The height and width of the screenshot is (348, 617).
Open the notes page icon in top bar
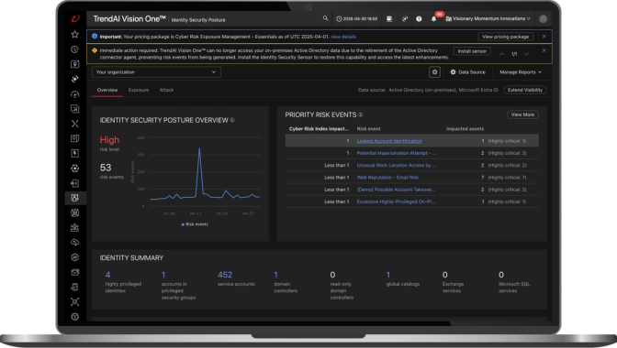click(x=389, y=19)
